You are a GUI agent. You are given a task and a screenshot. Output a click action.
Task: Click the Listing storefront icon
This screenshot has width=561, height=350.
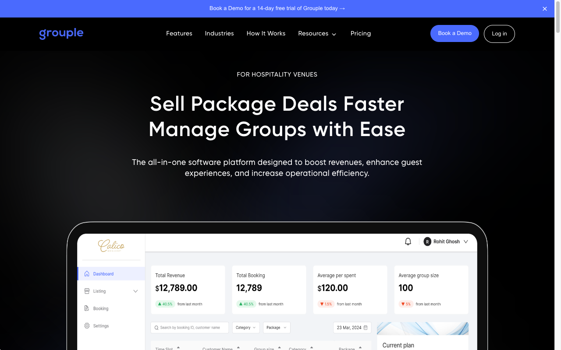87,291
